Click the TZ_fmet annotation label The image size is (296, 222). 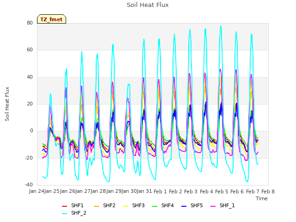point(51,19)
